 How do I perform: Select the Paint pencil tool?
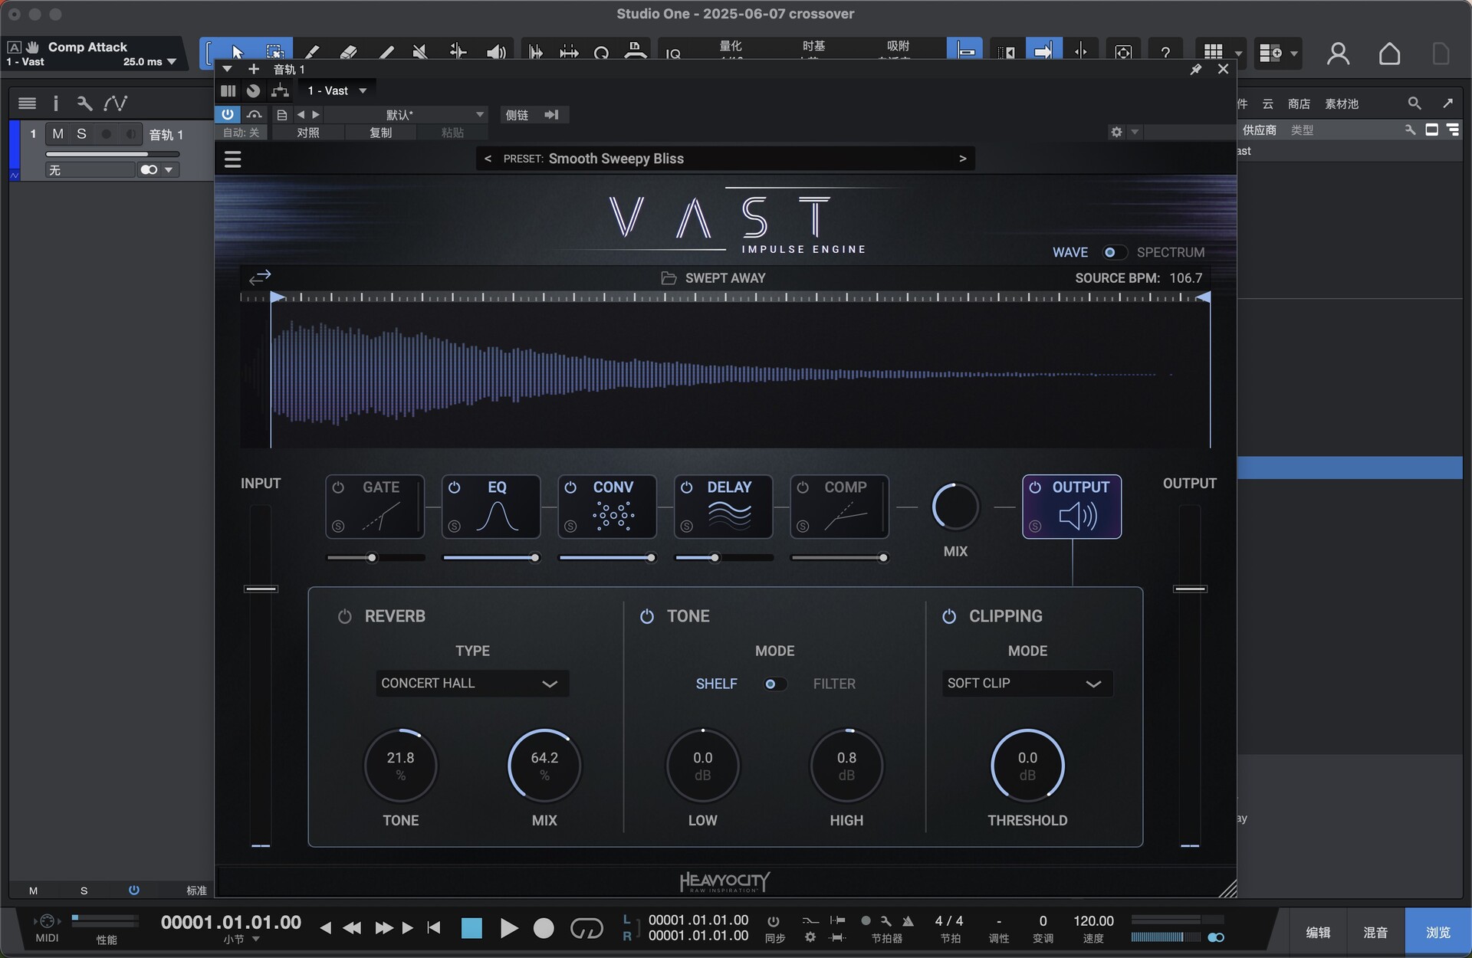312,52
